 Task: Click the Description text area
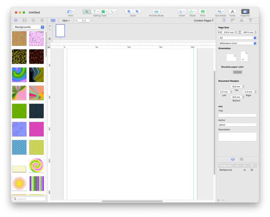(238, 137)
